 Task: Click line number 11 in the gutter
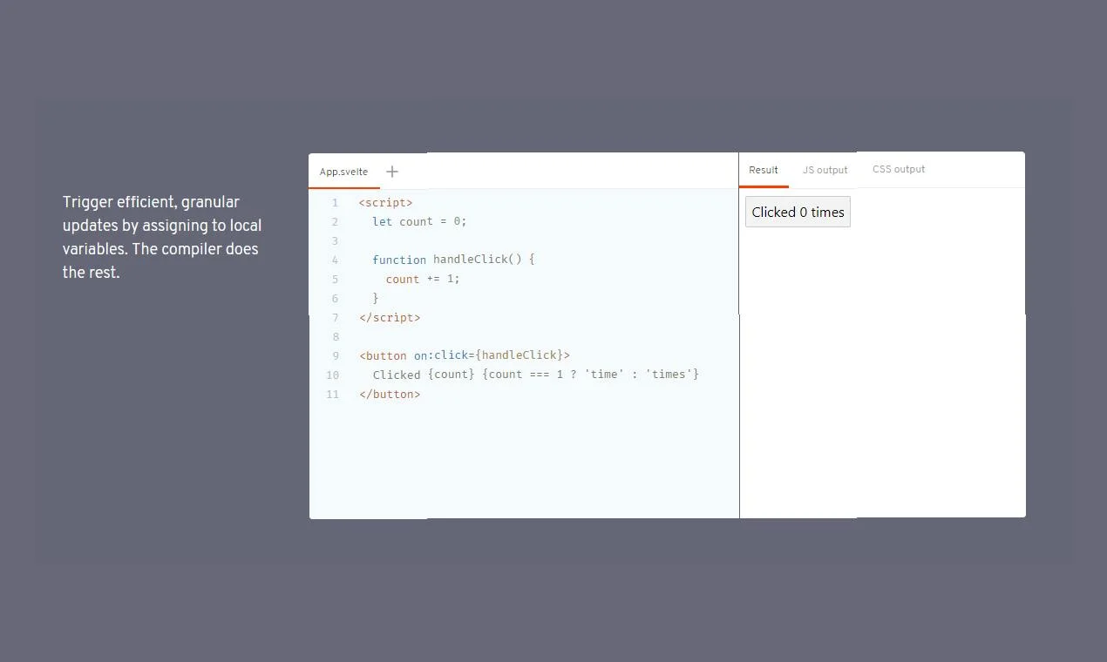[x=332, y=394]
